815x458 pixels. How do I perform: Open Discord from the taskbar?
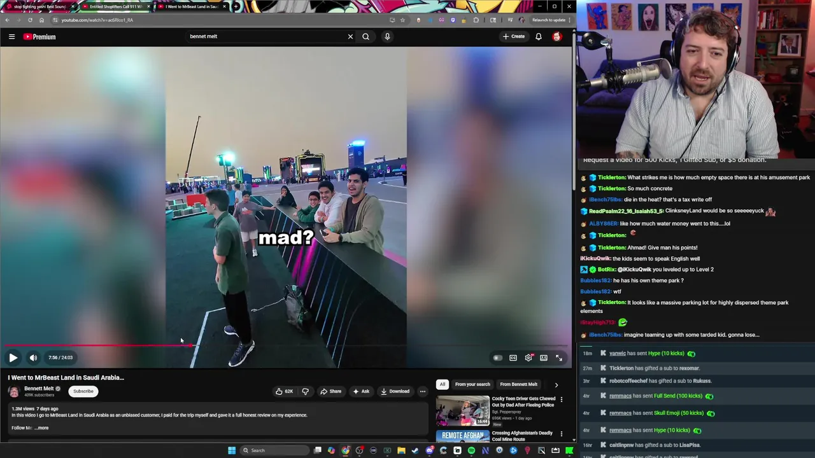coord(429,450)
